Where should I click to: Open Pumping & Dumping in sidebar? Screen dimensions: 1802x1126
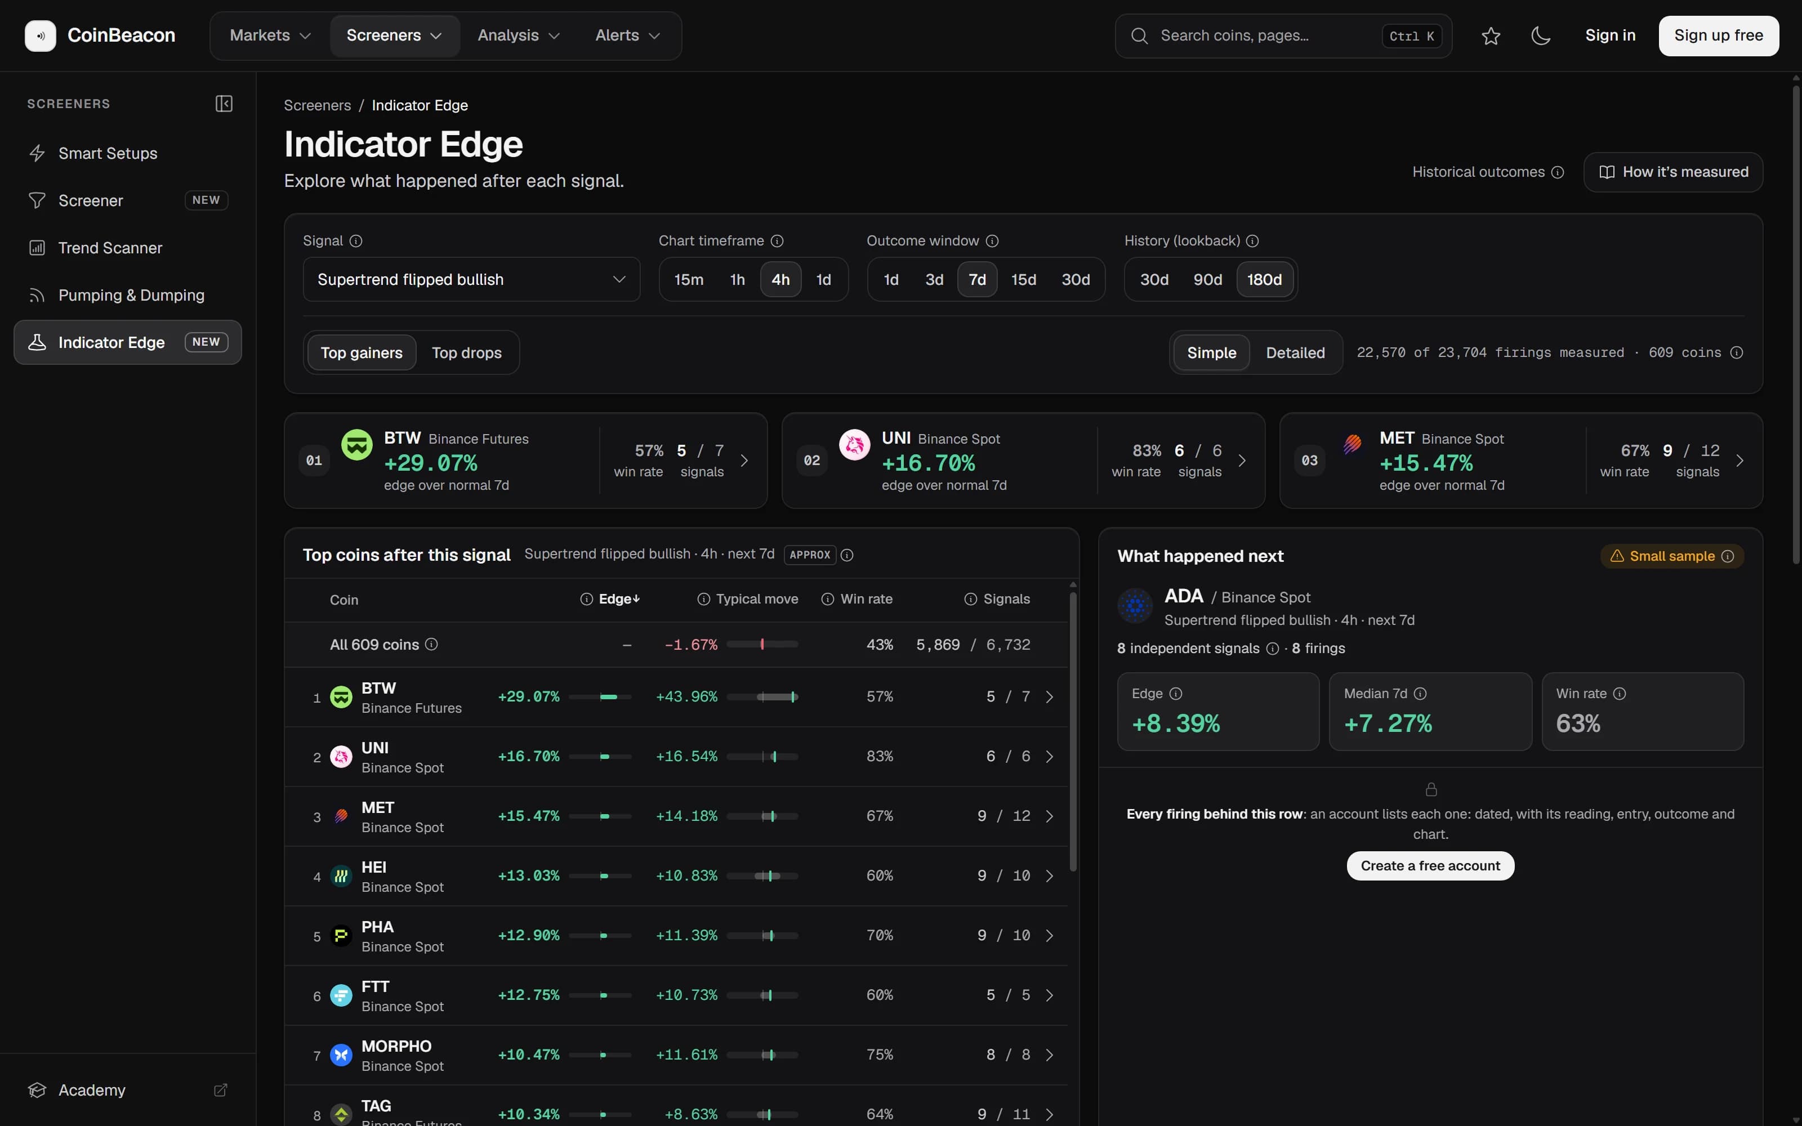pos(127,295)
